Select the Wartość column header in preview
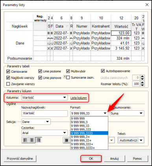Image resolution: width=152 pixels, height=166 pixels. pos(121,26)
